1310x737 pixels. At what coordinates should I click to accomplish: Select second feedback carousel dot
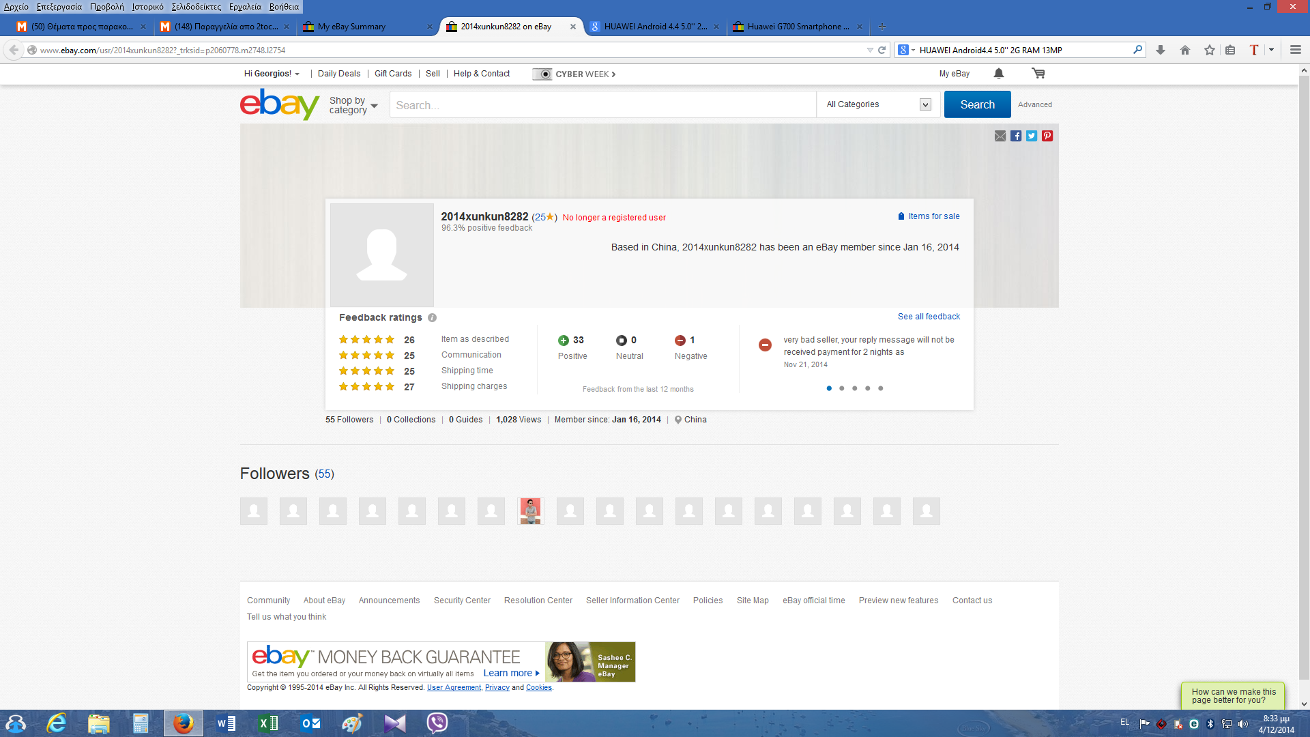coord(842,388)
